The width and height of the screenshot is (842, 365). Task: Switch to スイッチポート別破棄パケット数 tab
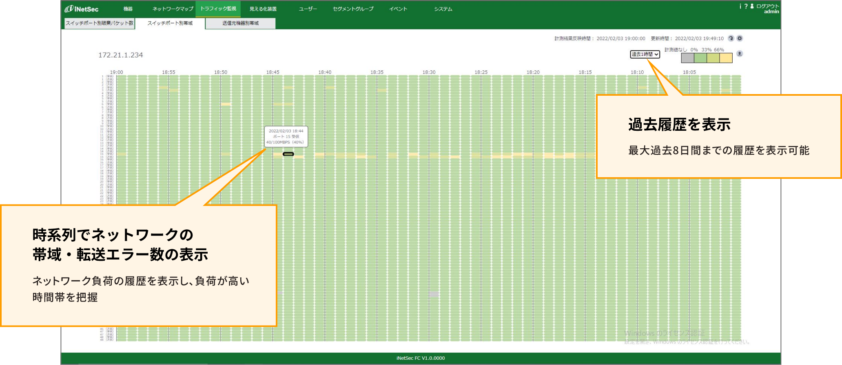pyautogui.click(x=100, y=23)
